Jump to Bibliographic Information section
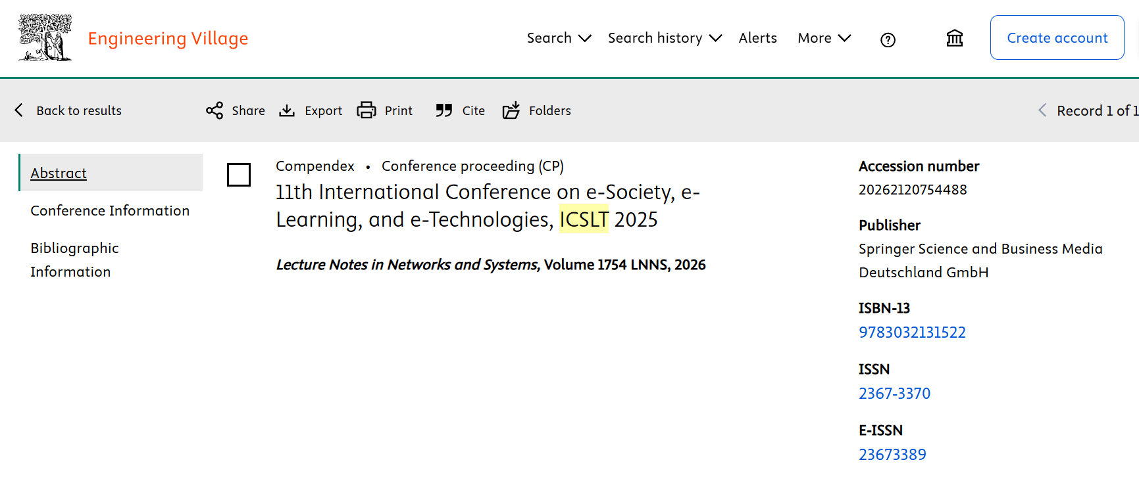This screenshot has height=479, width=1139. coord(74,260)
